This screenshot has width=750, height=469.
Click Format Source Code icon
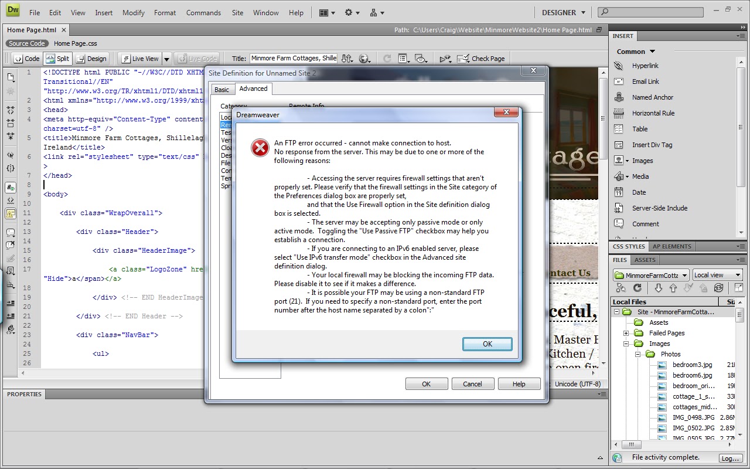[x=10, y=330]
